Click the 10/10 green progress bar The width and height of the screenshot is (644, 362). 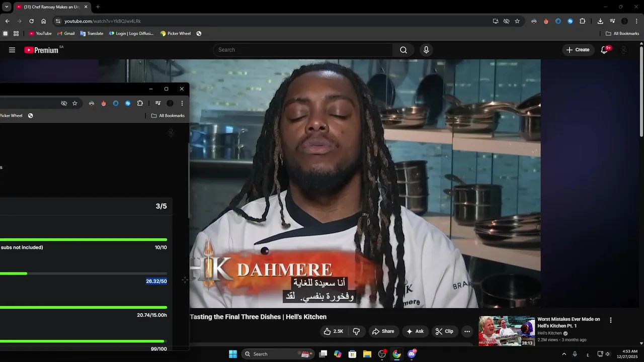(x=84, y=240)
